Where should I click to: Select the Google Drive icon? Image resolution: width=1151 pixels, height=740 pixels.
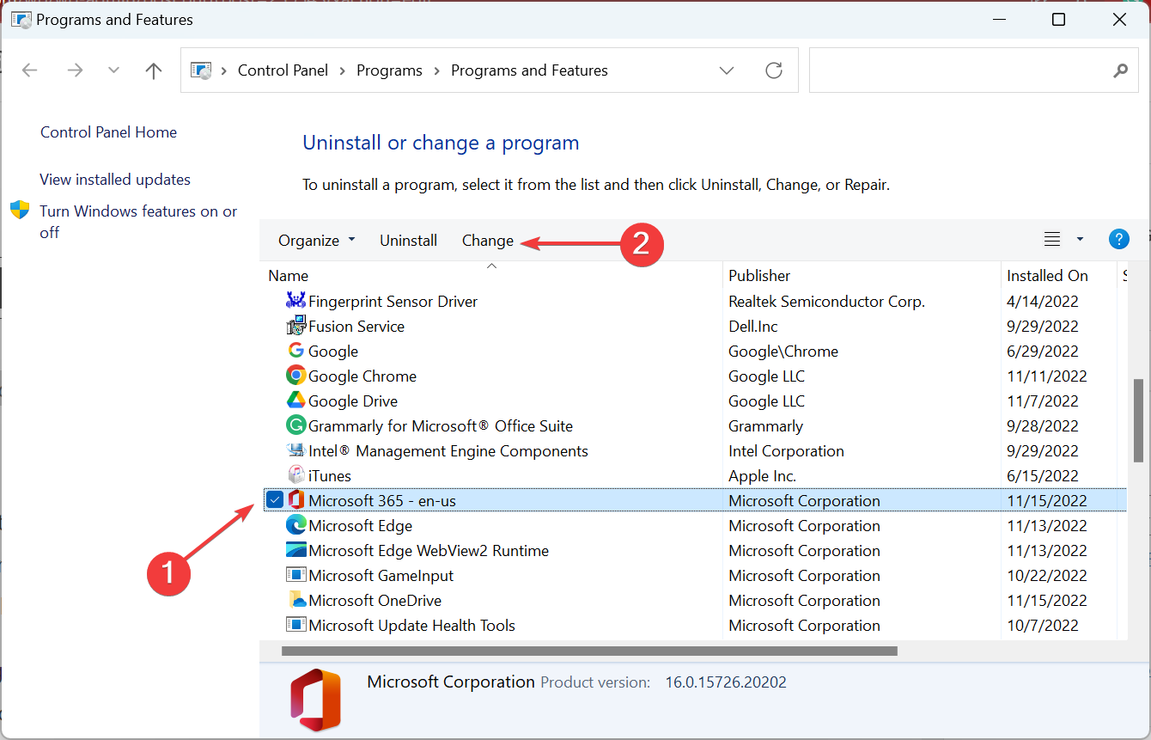[296, 401]
